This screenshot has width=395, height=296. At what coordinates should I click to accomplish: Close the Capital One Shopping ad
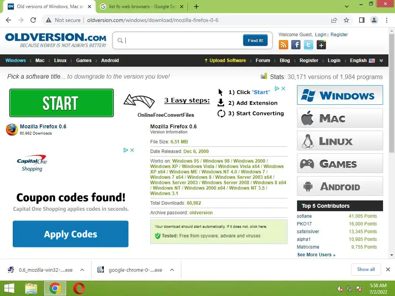point(132,150)
